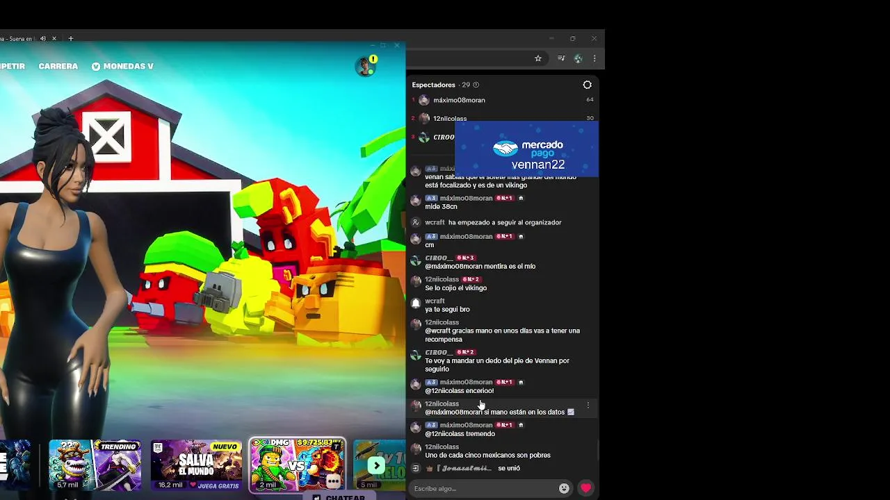Click the Mercado Pago vennan22 banner

526,149
